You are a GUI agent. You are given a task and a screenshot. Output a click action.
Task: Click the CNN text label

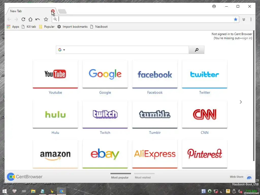(x=205, y=133)
